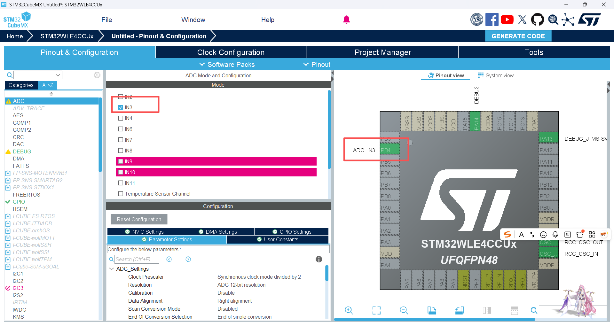Click the notification bell icon
This screenshot has width=614, height=326.
(346, 19)
